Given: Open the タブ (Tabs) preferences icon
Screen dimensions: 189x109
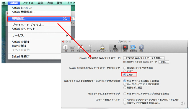Looking at the screenshot, I should 72,48.
